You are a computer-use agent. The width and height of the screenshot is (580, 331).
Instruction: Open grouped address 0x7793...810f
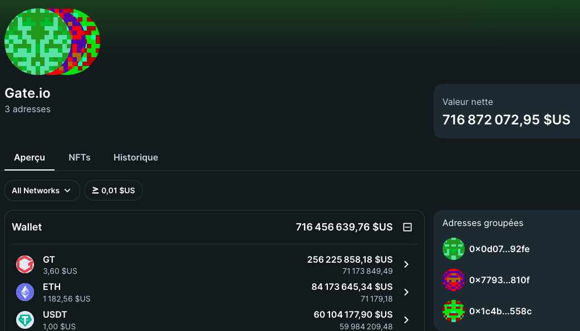(x=499, y=280)
